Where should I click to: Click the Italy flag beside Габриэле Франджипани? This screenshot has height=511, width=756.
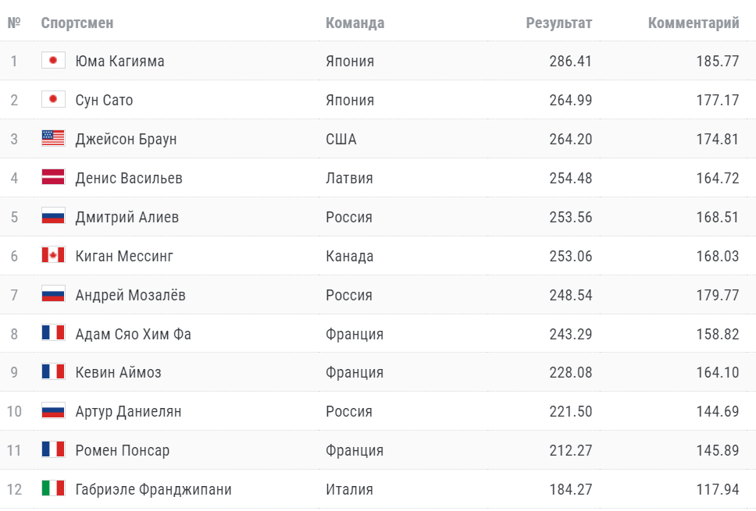coord(53,489)
